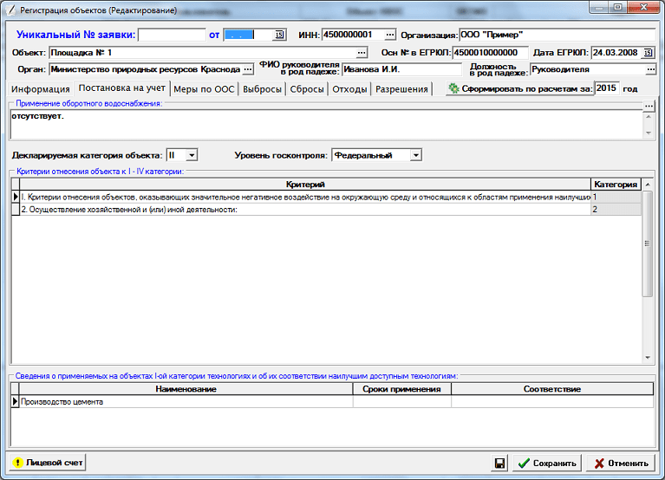665x480 pixels.
Task: Open the calendar picker next to the application date
Action: 279,35
